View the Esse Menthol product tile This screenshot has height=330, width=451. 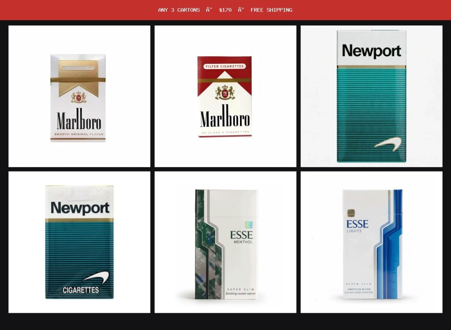(x=225, y=242)
